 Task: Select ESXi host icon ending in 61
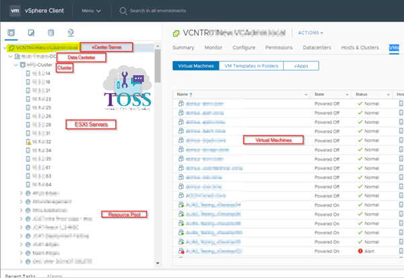(28, 167)
